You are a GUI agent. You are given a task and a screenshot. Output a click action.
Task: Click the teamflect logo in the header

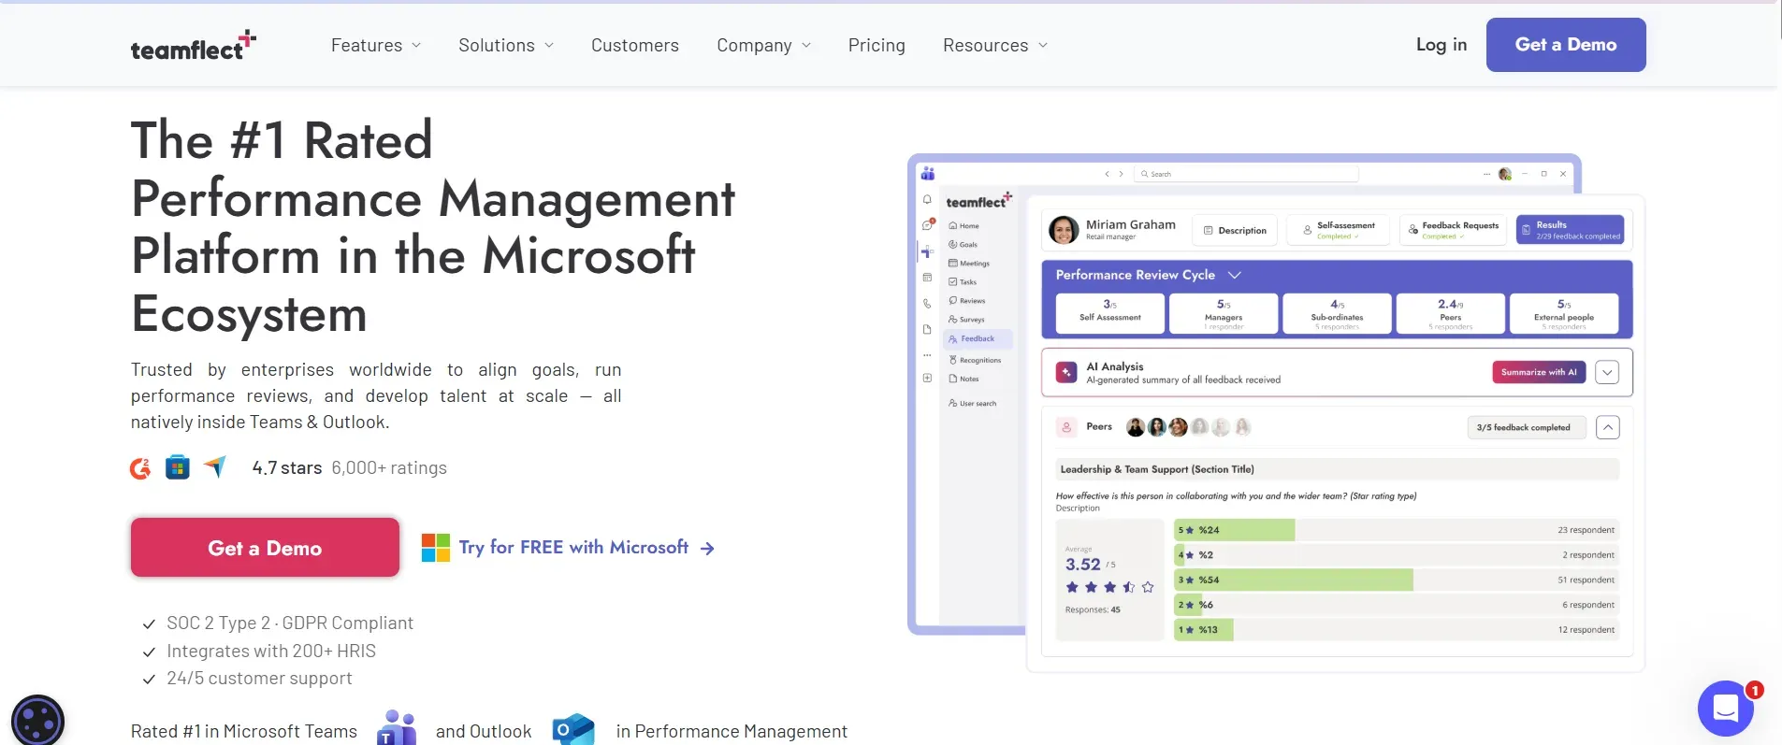pos(193,46)
